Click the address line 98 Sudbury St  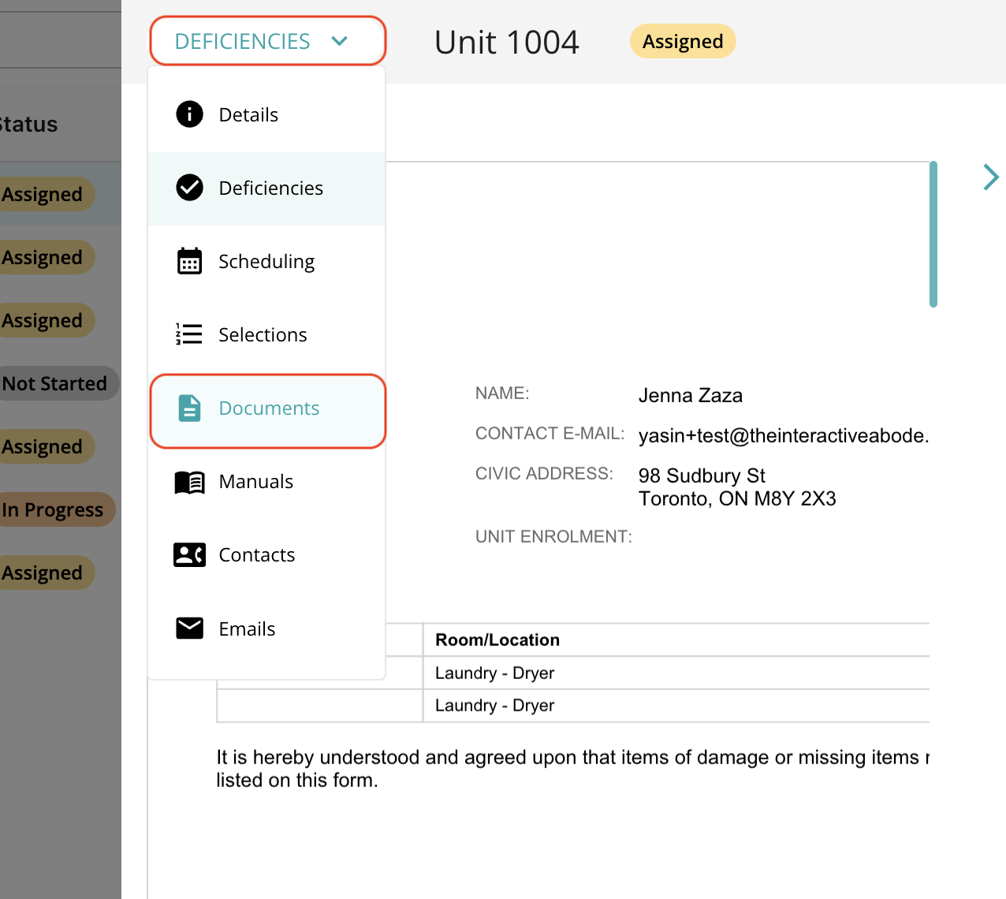click(x=702, y=476)
